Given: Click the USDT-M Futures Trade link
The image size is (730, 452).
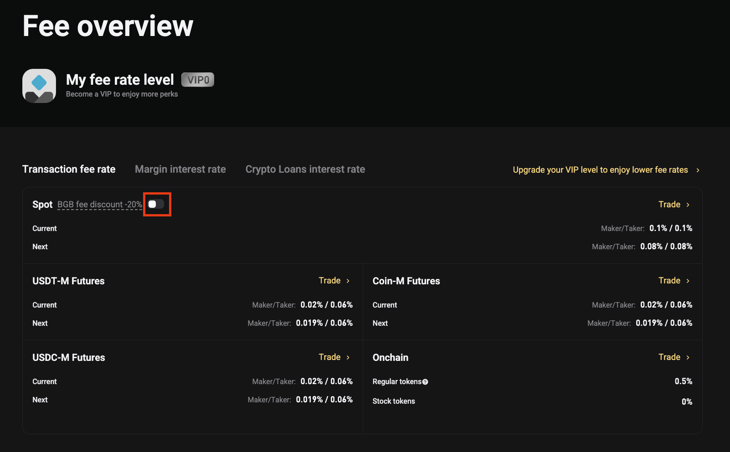Looking at the screenshot, I should pyautogui.click(x=334, y=281).
